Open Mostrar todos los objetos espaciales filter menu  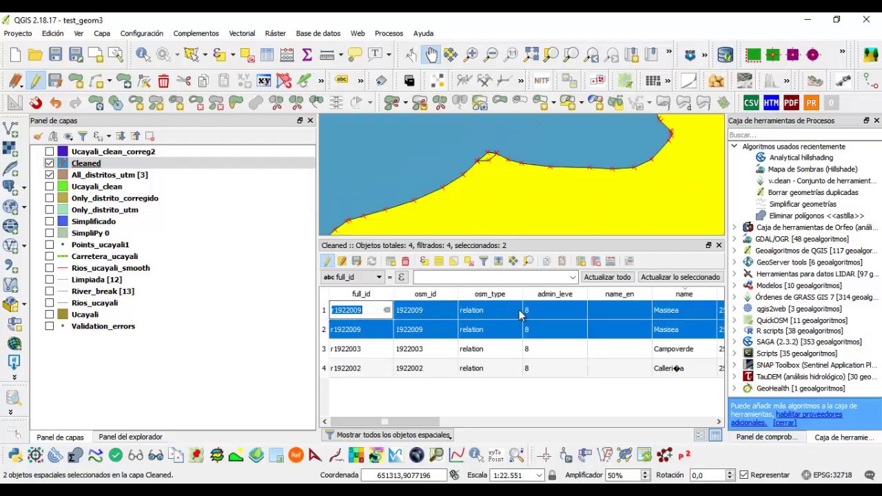click(x=388, y=435)
